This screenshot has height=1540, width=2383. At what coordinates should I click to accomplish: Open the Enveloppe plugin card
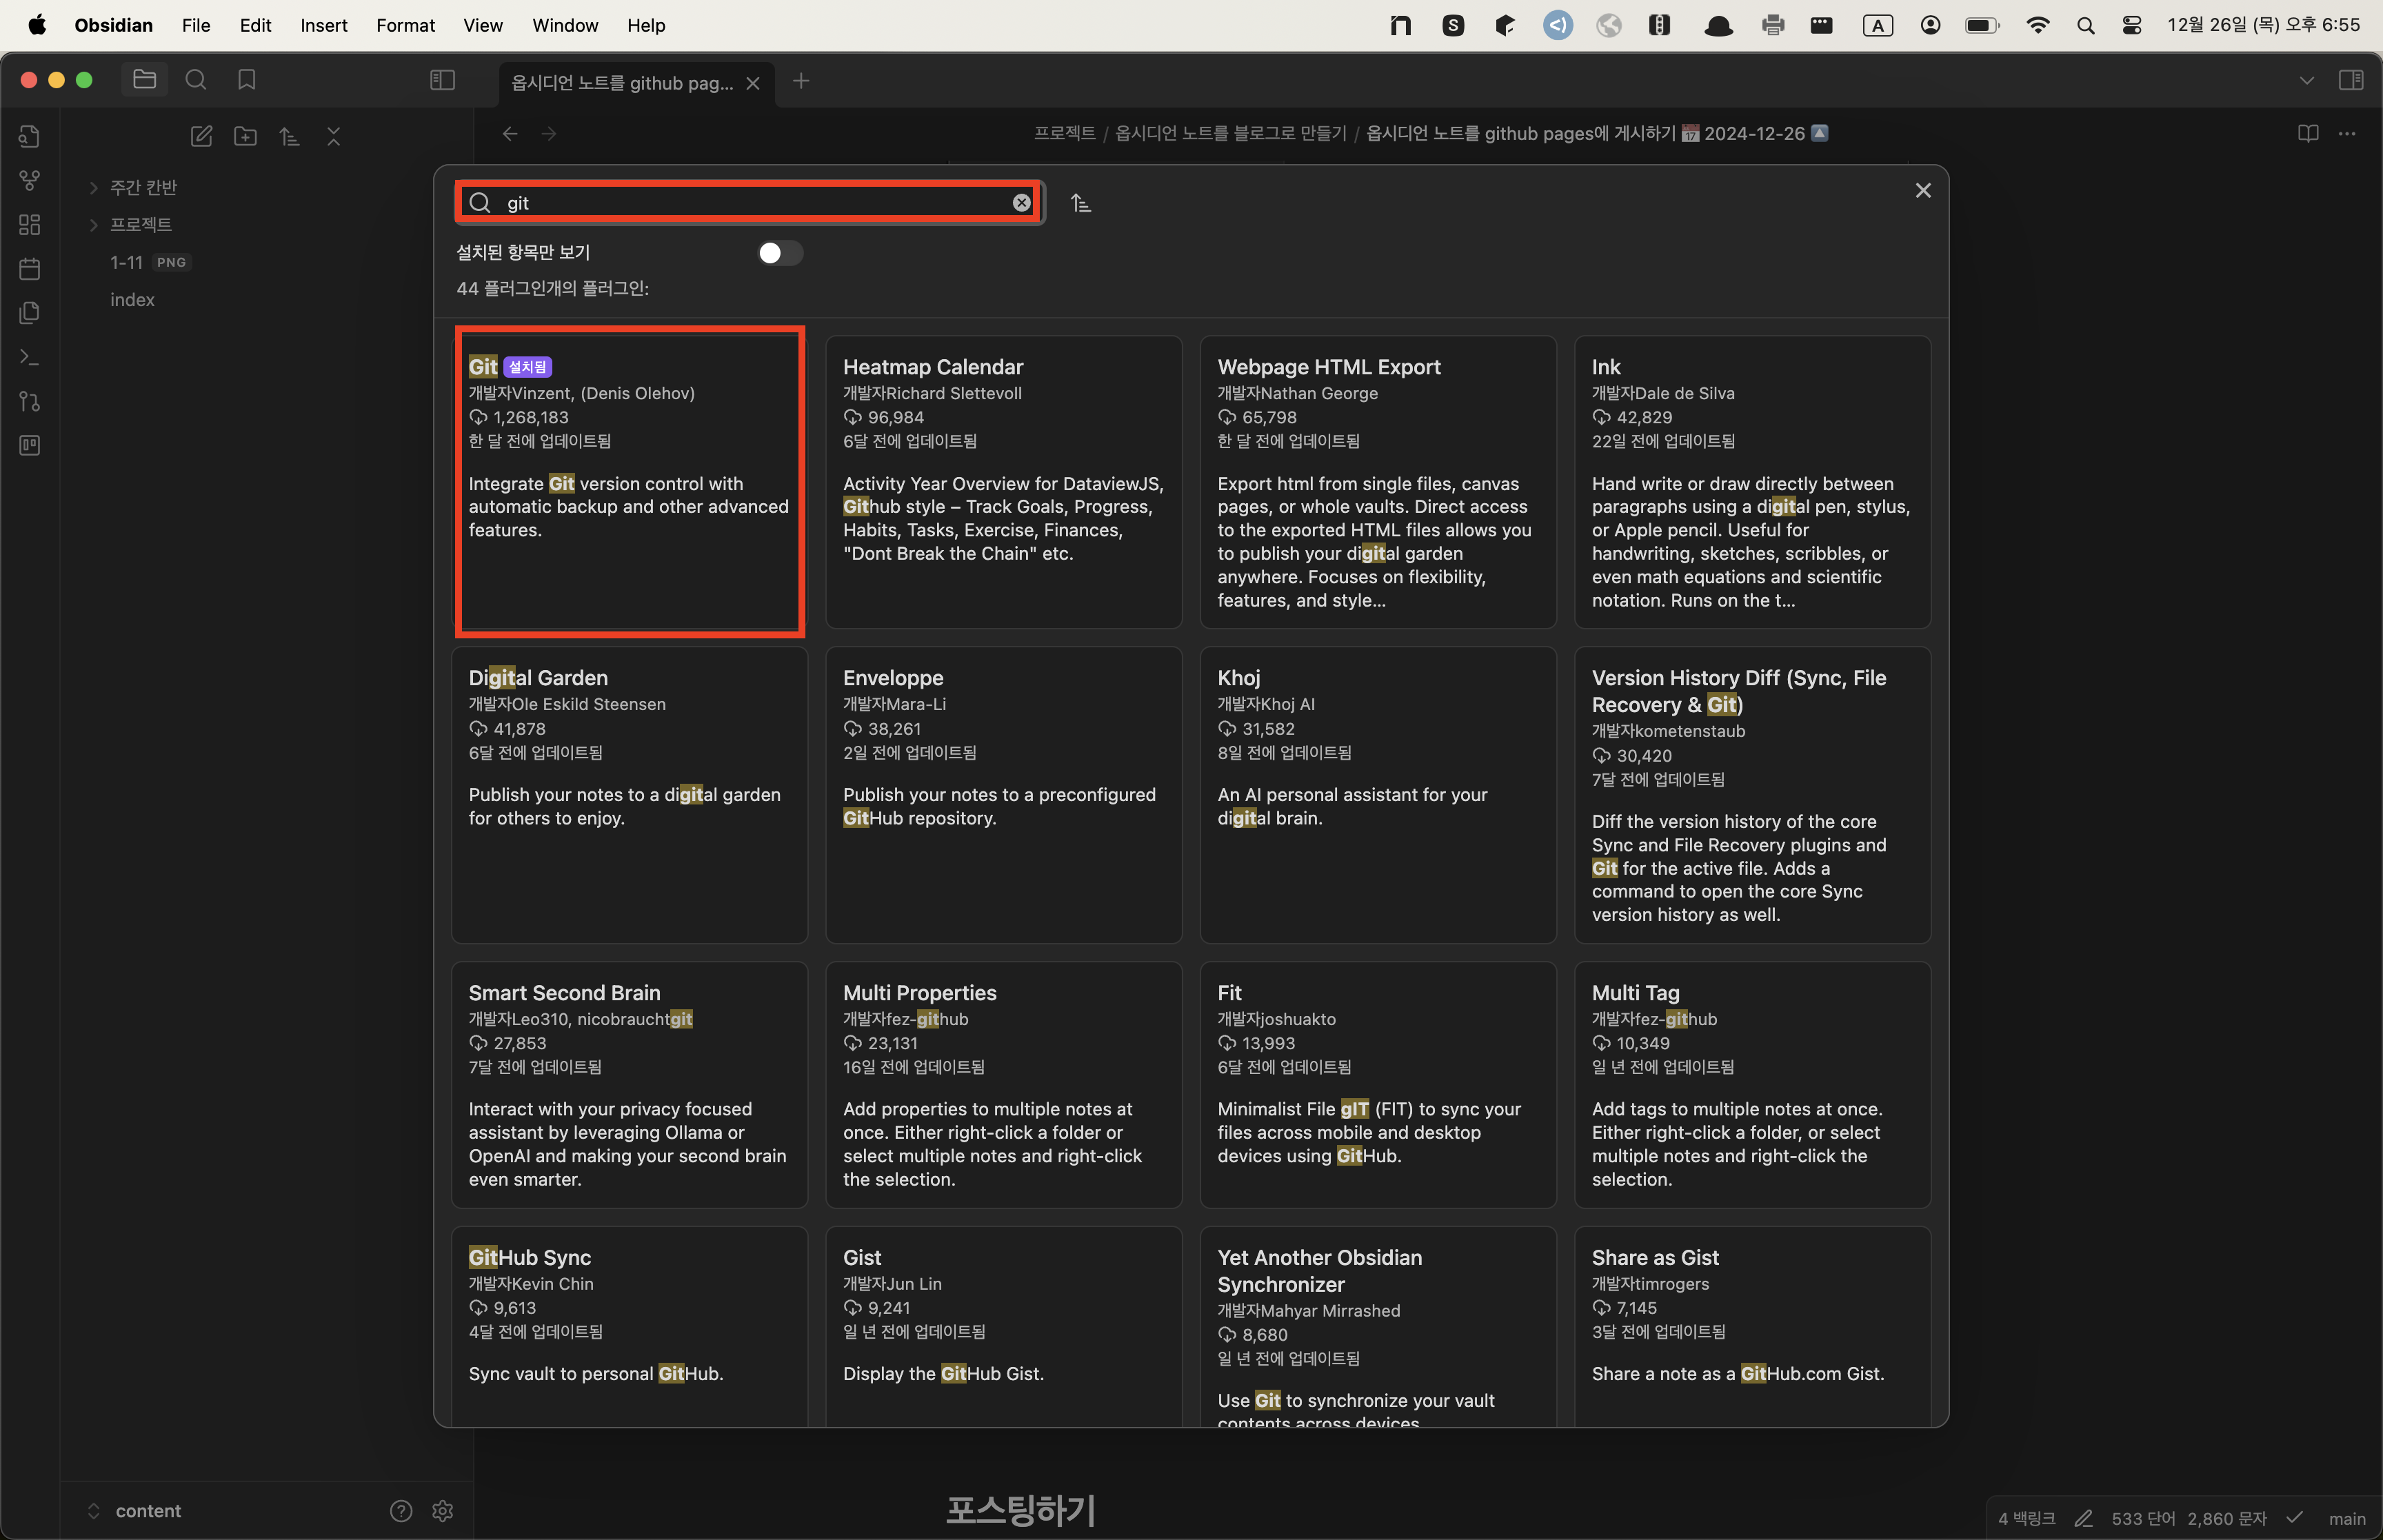[1003, 795]
